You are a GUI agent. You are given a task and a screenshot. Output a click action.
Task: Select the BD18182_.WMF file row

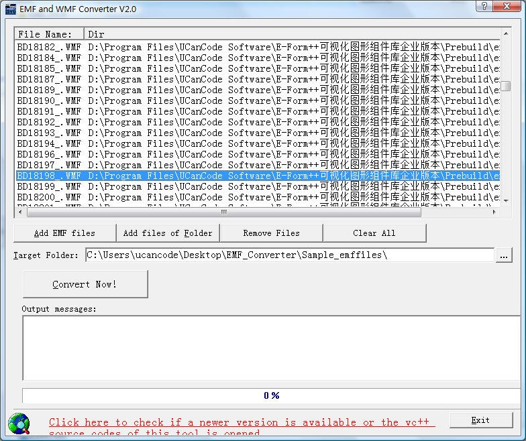(x=49, y=47)
